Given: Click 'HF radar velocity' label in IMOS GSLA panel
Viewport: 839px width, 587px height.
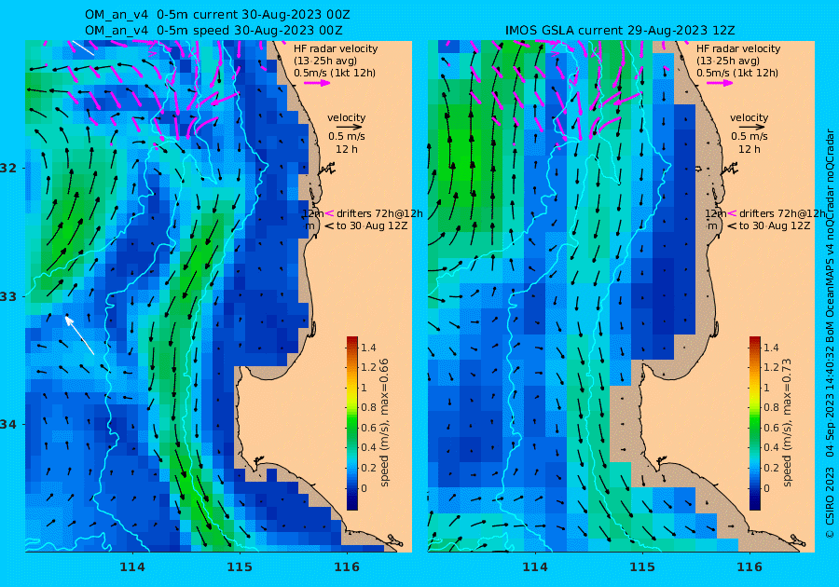Looking at the screenshot, I should click(x=738, y=48).
